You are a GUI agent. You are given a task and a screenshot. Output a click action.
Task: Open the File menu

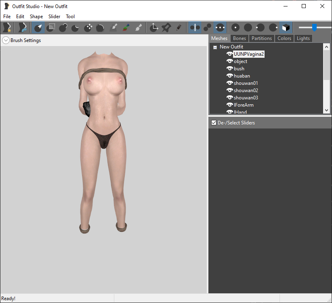coord(7,17)
